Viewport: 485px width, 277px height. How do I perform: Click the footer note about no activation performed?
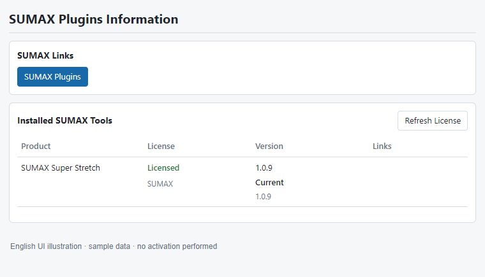point(114,246)
